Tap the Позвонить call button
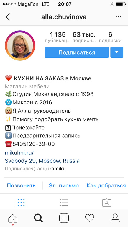The height and width of the screenshot is (227, 128). 21,185
